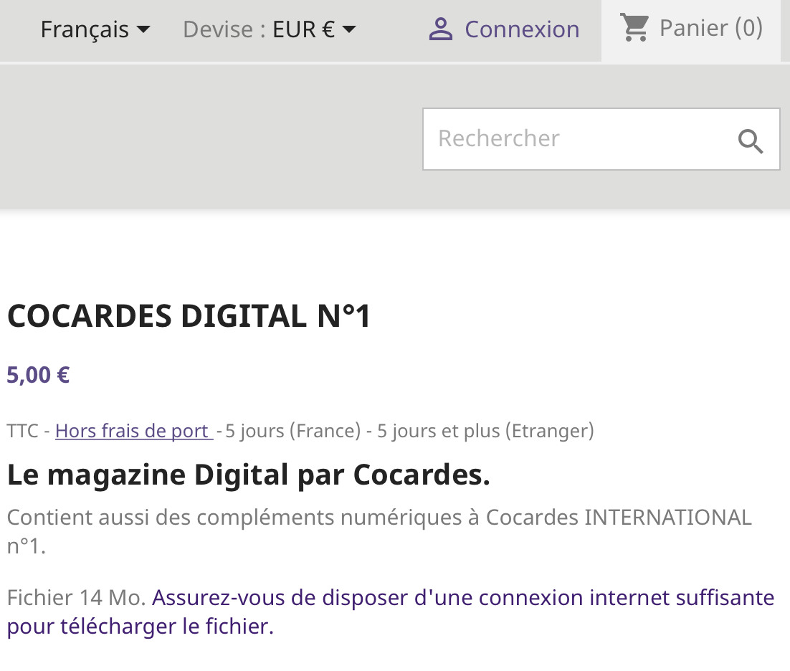
Task: Click the currency dropdown caret
Action: (x=348, y=29)
